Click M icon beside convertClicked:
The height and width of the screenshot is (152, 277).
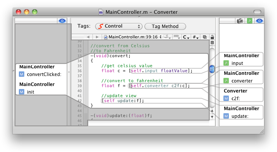22,74
